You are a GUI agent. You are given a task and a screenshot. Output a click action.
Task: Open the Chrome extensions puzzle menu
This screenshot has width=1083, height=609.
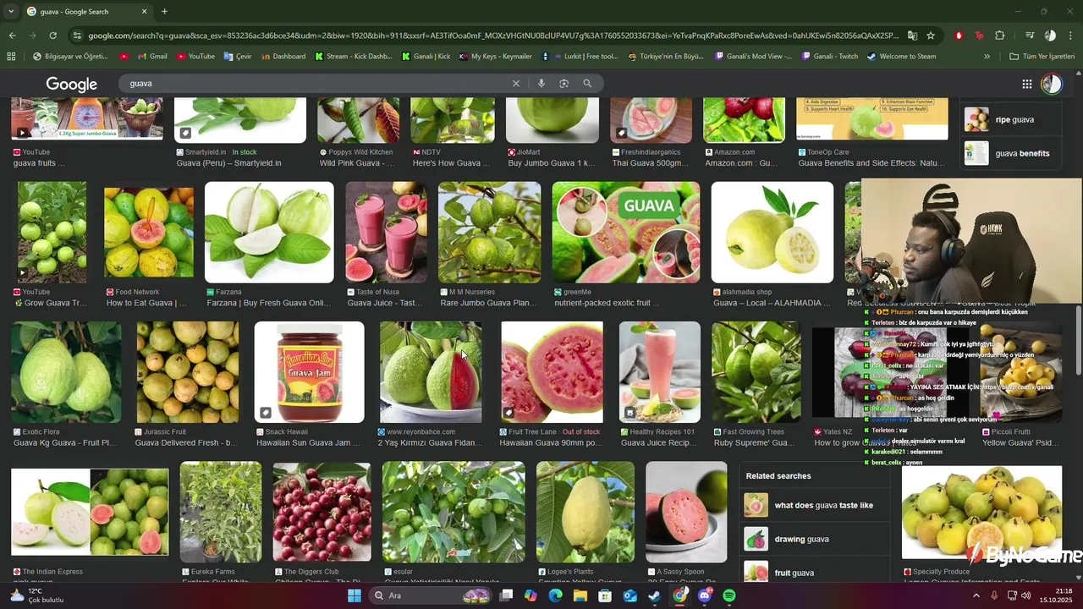[1000, 36]
